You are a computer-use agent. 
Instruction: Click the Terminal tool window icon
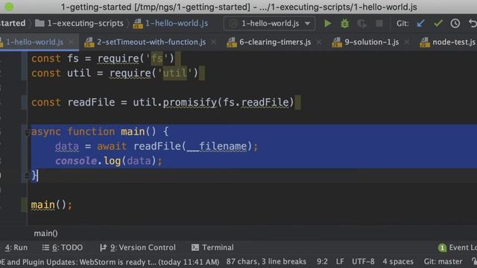point(195,248)
